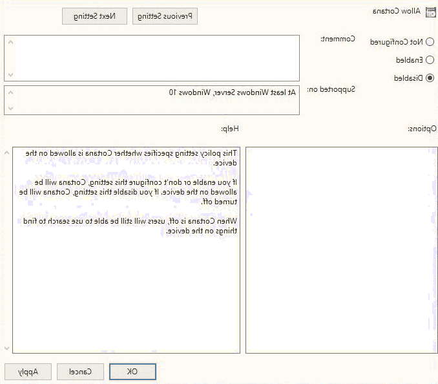Image resolution: width=438 pixels, height=384 pixels.
Task: Choose the Enabled radio option
Action: (430, 60)
